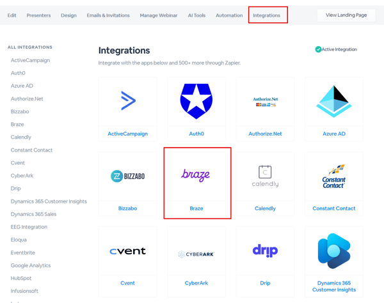Open the CyberArk link below its logo
This screenshot has height=303, width=384.
(196, 283)
